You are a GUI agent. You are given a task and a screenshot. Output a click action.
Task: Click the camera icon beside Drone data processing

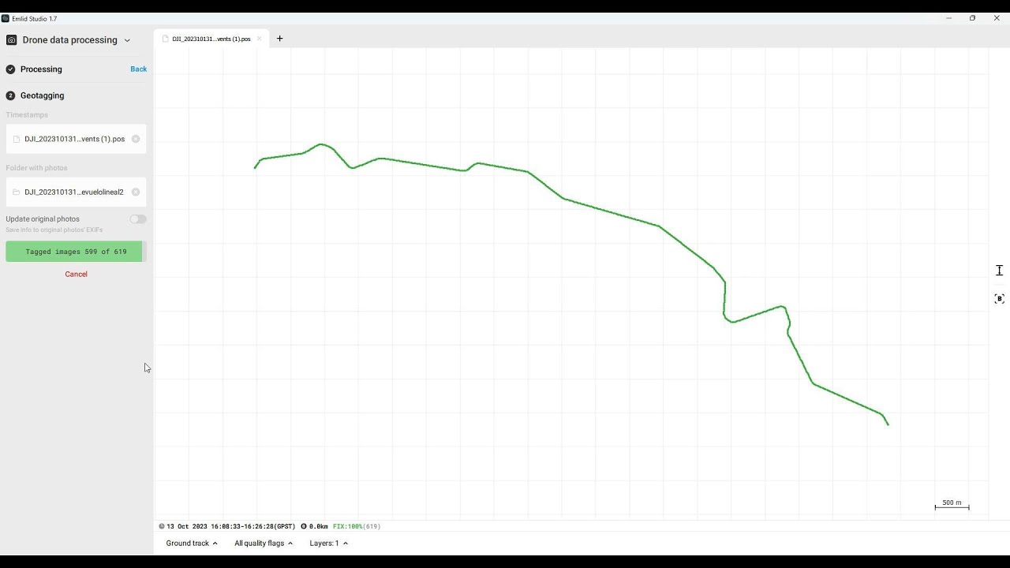coord(11,40)
